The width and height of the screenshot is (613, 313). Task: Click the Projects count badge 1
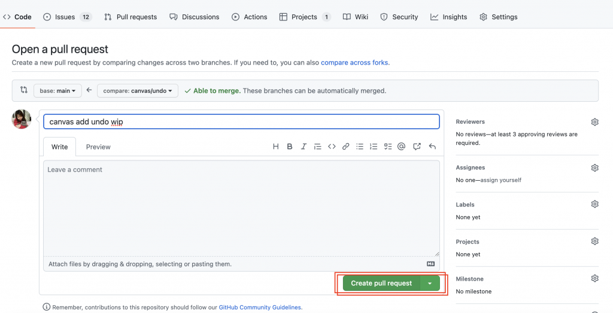pos(326,17)
